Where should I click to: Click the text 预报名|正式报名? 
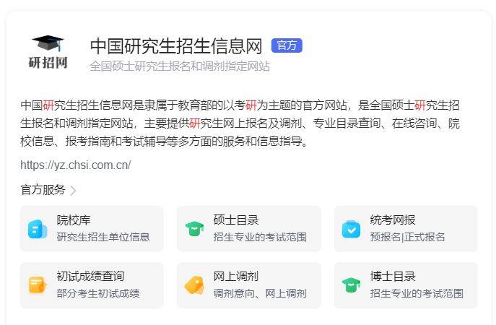pos(407,237)
